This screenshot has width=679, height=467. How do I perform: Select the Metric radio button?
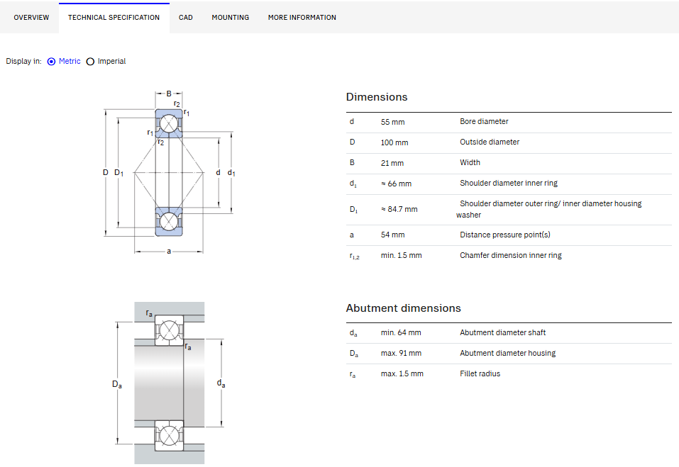52,62
